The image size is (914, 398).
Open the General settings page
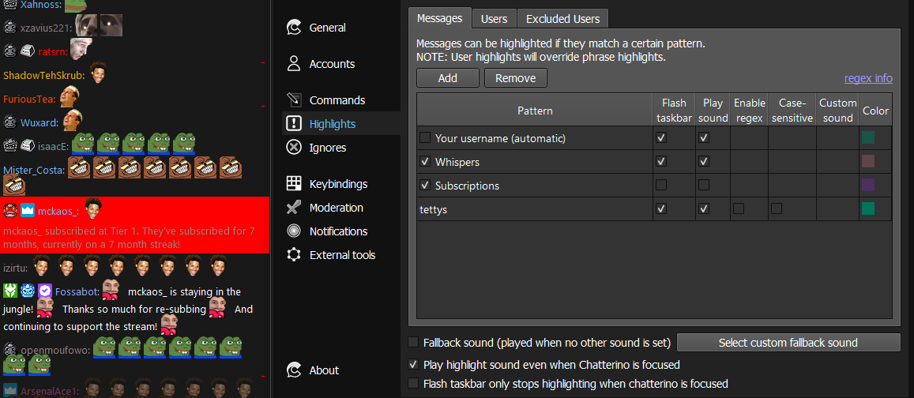(328, 28)
